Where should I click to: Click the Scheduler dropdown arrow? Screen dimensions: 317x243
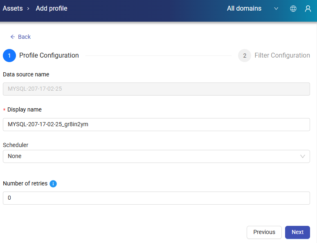[x=303, y=156]
